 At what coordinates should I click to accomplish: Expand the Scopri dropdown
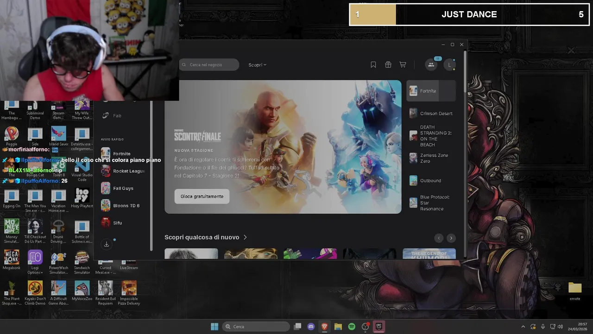tap(258, 65)
